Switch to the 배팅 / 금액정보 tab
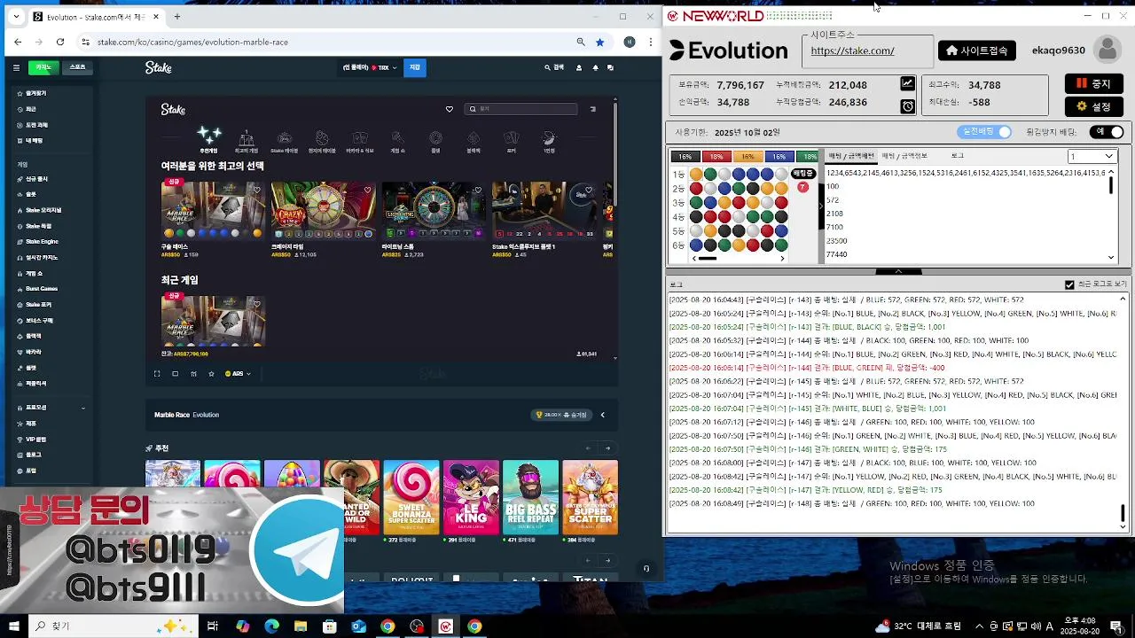This screenshot has height=638, width=1135. coord(904,156)
